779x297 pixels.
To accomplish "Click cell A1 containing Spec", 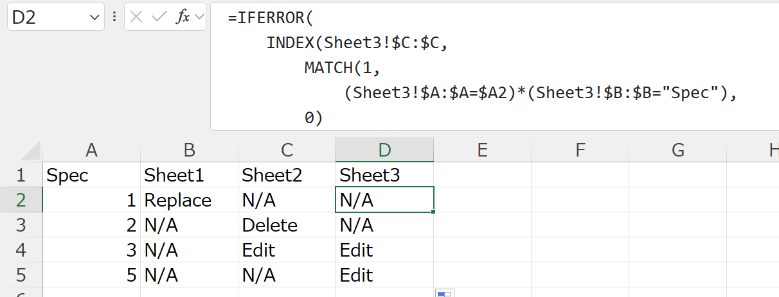I will [91, 175].
